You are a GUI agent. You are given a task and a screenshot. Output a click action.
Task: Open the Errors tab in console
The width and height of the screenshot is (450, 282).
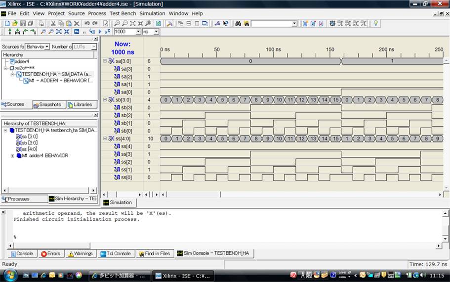(x=51, y=253)
